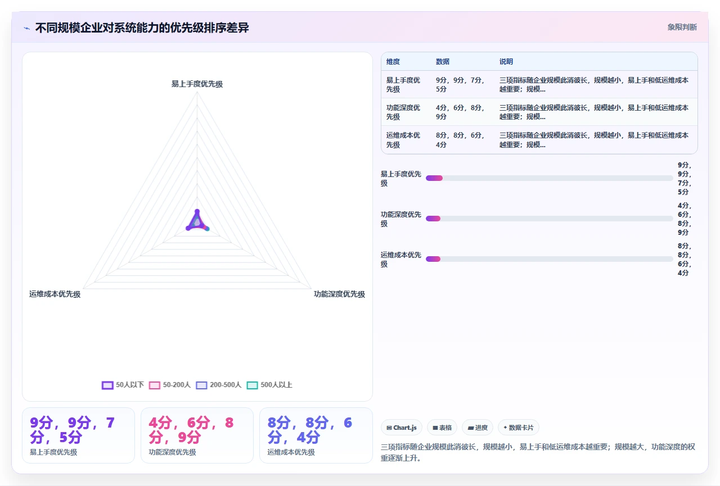Click progress value text beside 功能深度 bar

tap(685, 219)
